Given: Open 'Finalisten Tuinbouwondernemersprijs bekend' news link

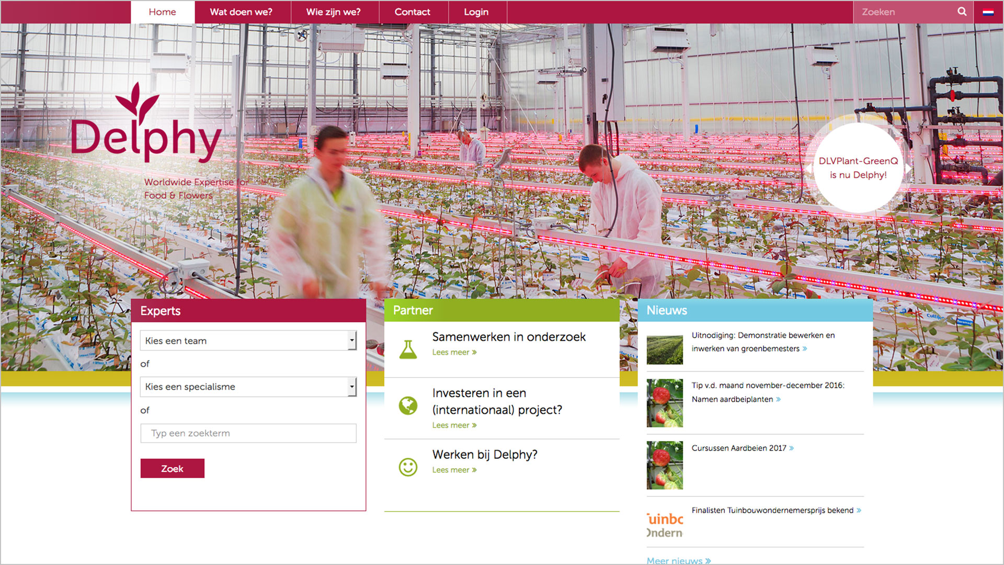Looking at the screenshot, I should (x=772, y=510).
